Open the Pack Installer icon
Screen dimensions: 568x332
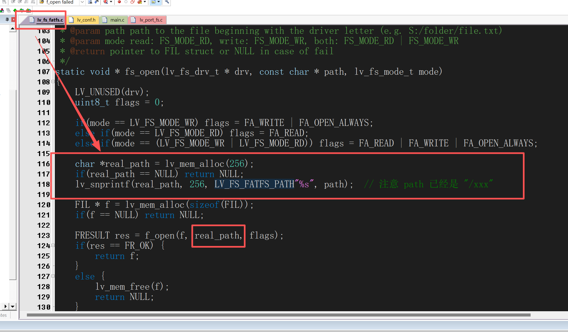[29, 10]
